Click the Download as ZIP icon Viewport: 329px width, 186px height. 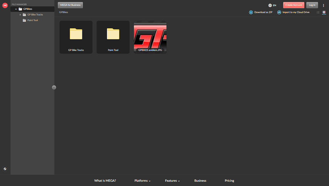click(251, 13)
